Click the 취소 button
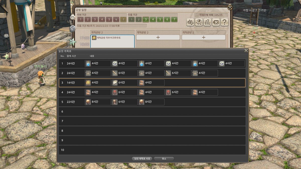The height and width of the screenshot is (169, 301). click(x=164, y=158)
